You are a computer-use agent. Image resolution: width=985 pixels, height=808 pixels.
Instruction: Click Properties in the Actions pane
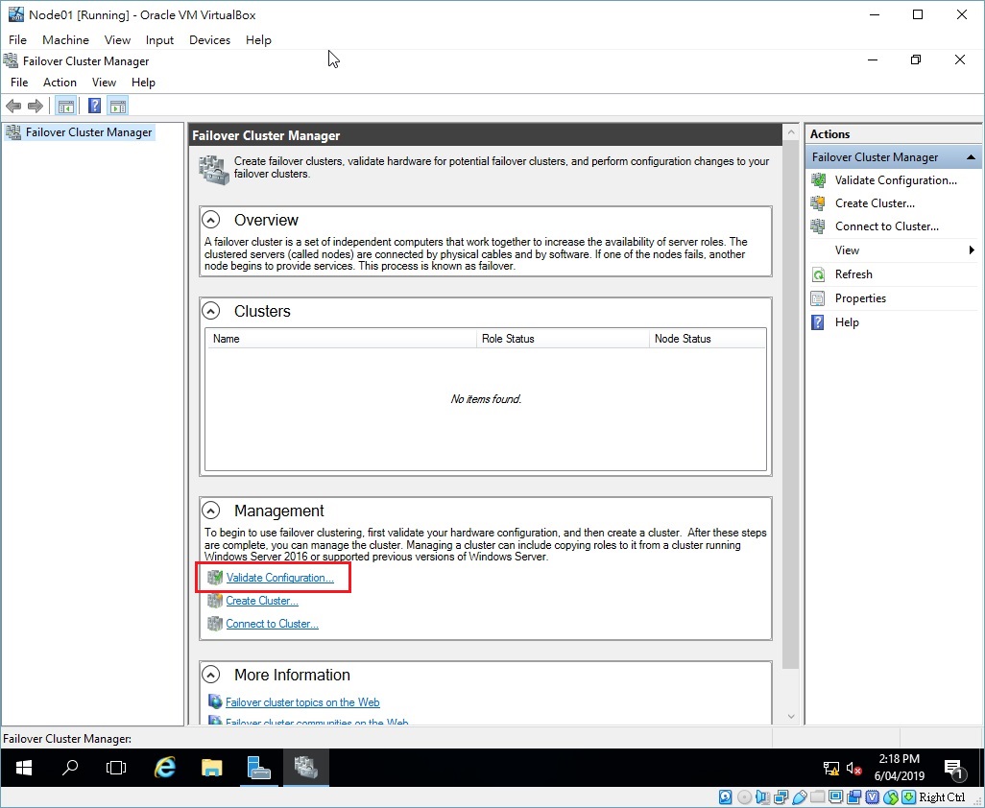[x=860, y=298]
